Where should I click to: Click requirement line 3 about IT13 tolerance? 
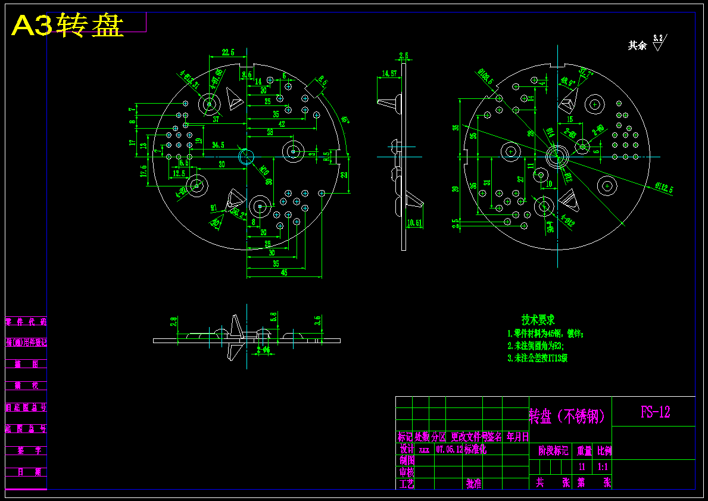pos(537,358)
